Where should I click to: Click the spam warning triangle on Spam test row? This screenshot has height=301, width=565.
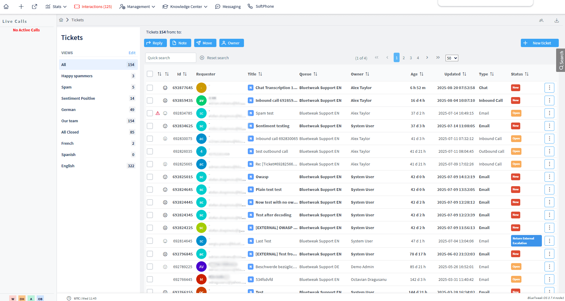pos(158,113)
